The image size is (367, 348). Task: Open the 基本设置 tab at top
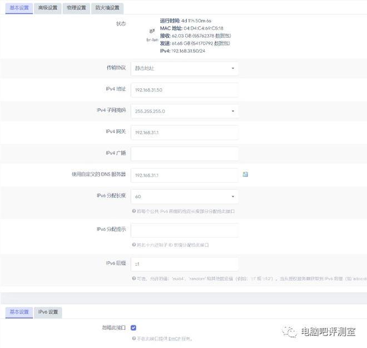click(x=19, y=8)
